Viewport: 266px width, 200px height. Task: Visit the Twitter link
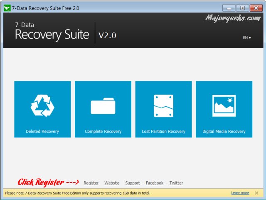pos(176,183)
